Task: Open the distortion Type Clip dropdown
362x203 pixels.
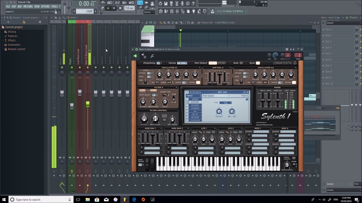Action: coord(226,103)
